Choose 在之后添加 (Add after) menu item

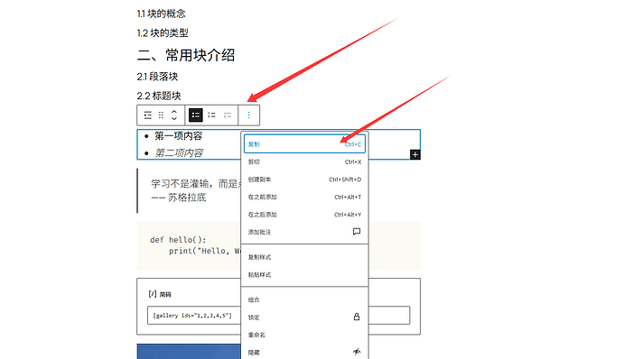305,215
